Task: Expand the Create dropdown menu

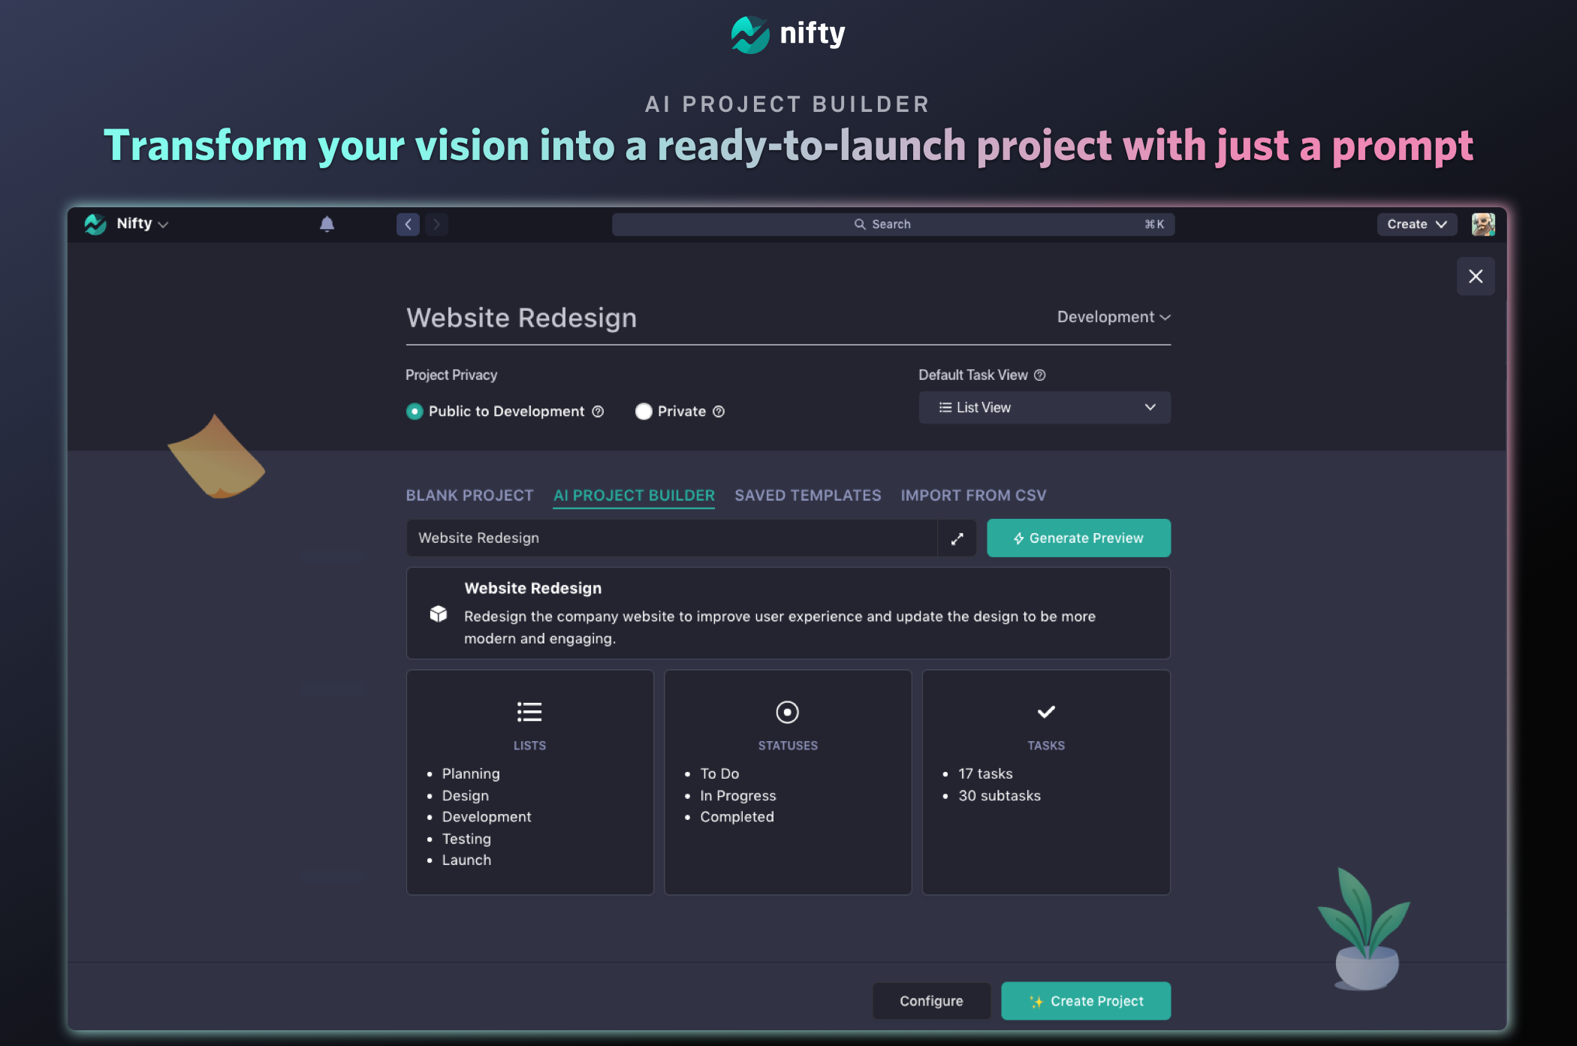Action: pyautogui.click(x=1416, y=224)
